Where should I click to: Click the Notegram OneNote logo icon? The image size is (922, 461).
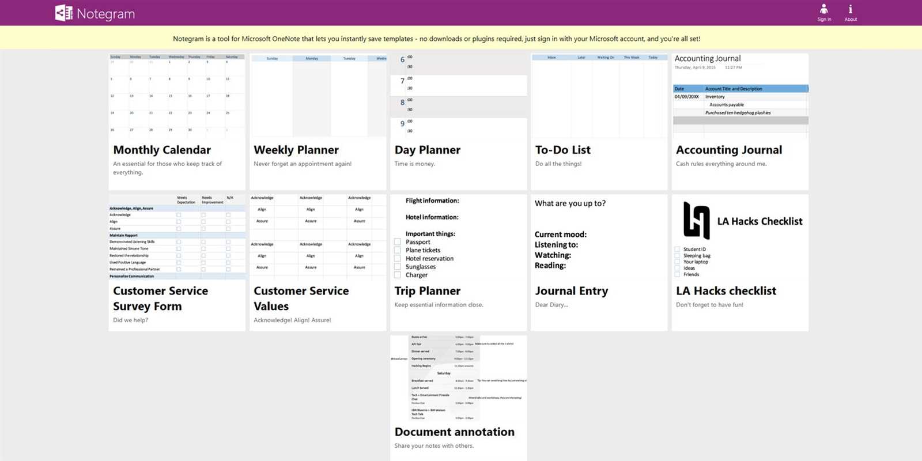[63, 13]
